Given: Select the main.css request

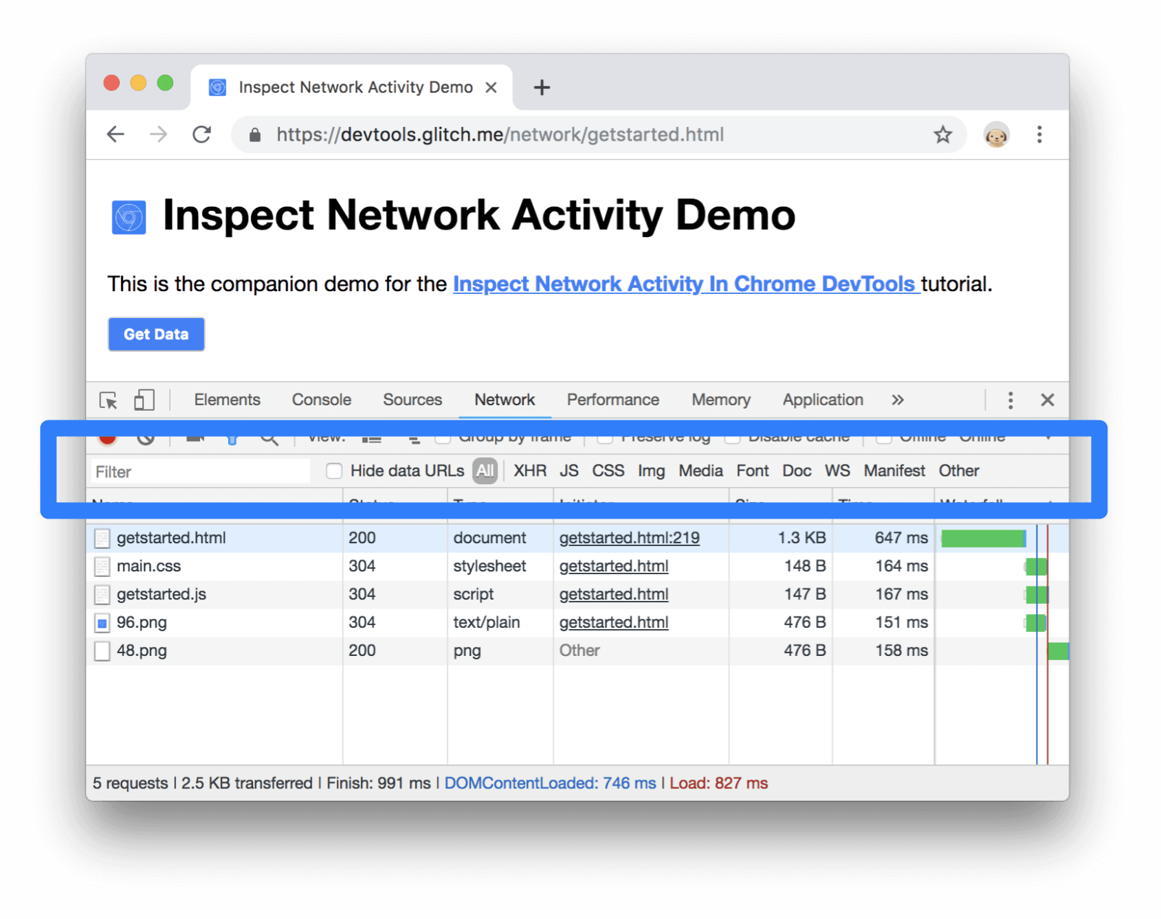Looking at the screenshot, I should click(577, 567).
